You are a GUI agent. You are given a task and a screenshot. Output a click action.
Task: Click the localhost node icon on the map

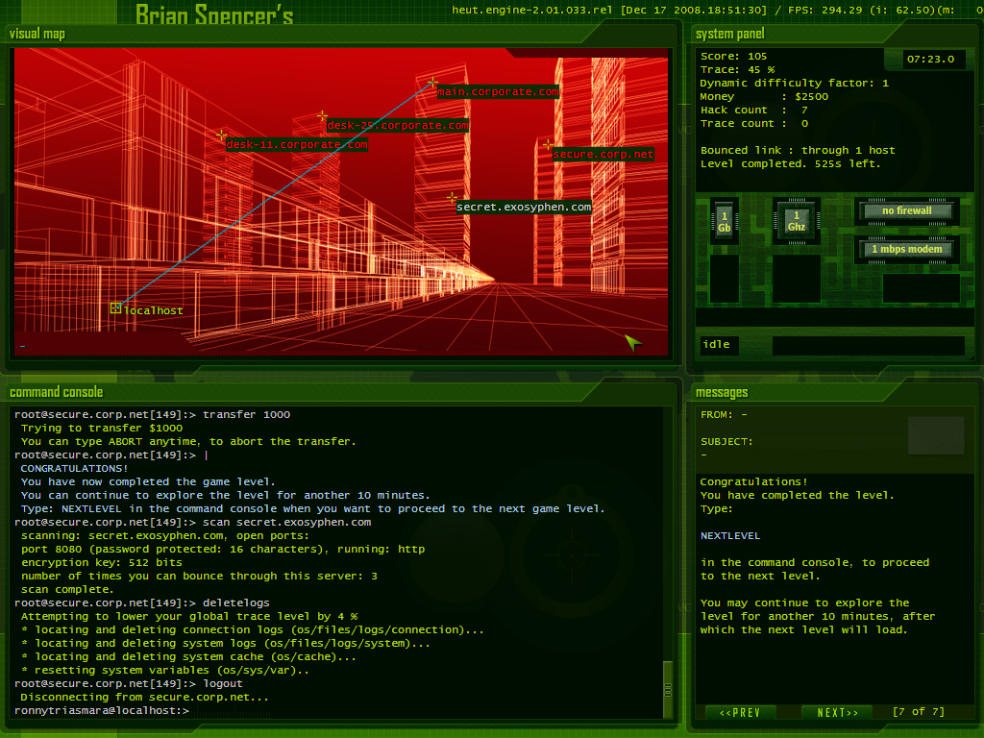[116, 307]
